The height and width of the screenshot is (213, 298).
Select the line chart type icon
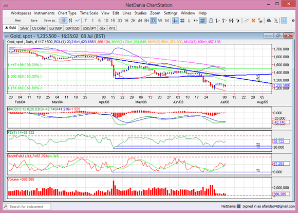click(x=77, y=21)
